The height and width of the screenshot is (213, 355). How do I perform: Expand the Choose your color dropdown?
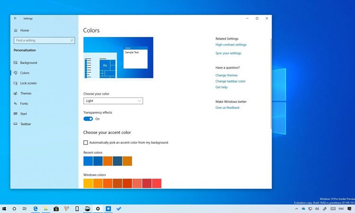(113, 101)
